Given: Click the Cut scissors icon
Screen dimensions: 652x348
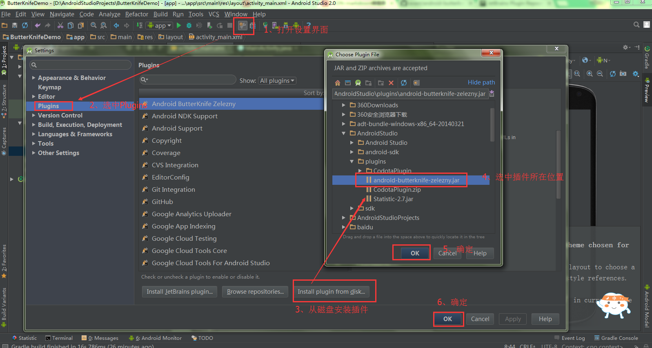Looking at the screenshot, I should pyautogui.click(x=60, y=25).
